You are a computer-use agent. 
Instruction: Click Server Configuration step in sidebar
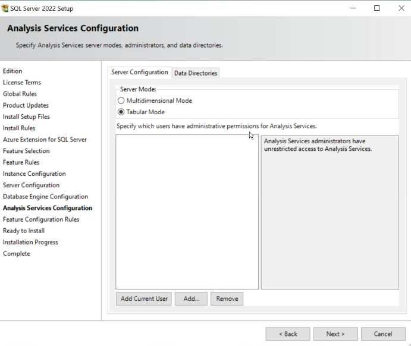pos(31,185)
